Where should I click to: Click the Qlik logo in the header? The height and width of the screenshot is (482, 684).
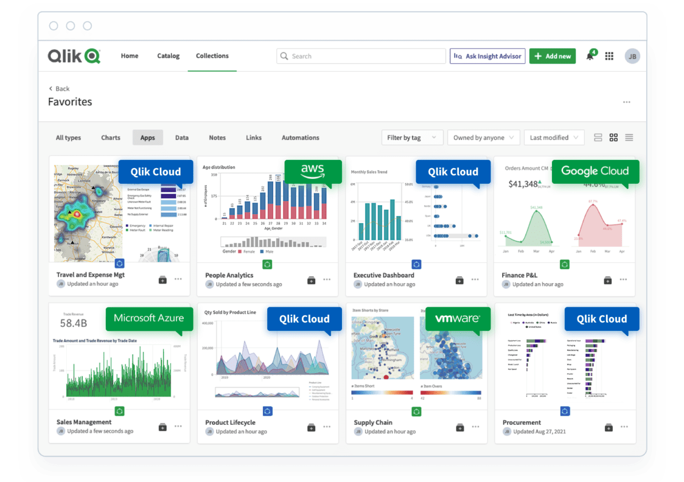coord(74,56)
